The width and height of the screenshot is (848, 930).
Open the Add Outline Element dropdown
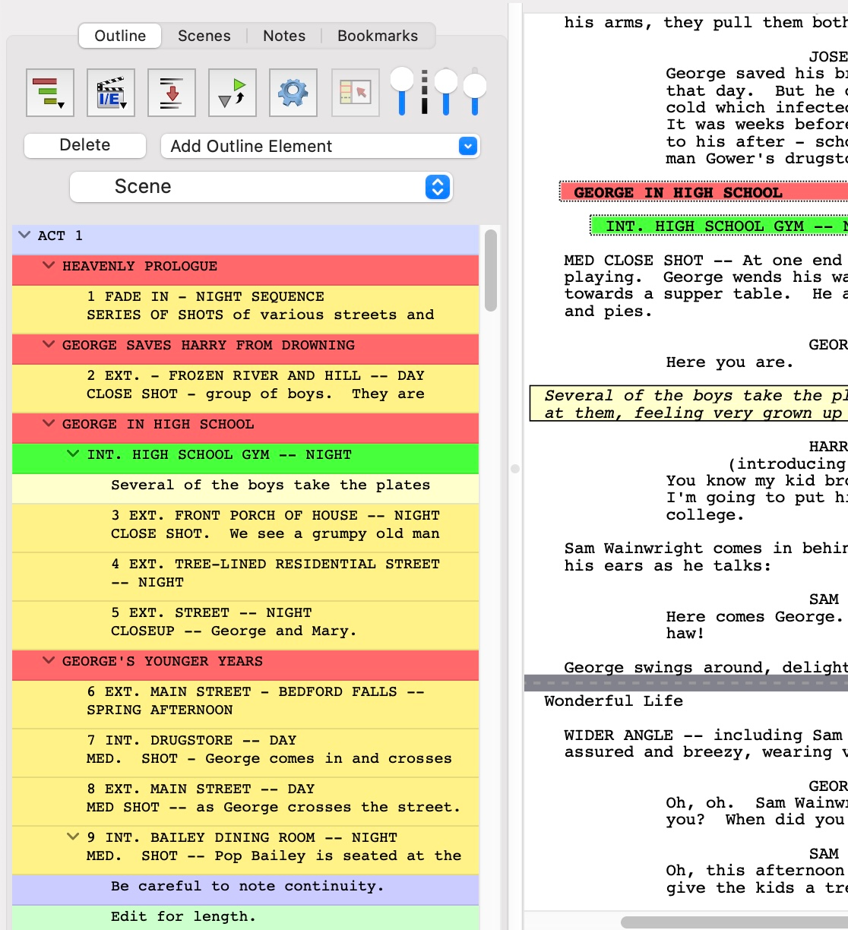pos(467,145)
